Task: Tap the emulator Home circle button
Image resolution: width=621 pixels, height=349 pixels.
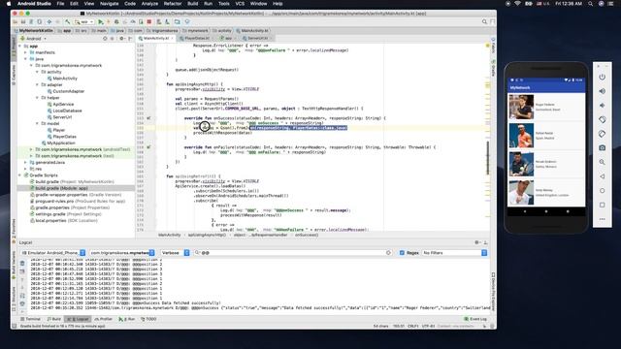Action: (602, 190)
